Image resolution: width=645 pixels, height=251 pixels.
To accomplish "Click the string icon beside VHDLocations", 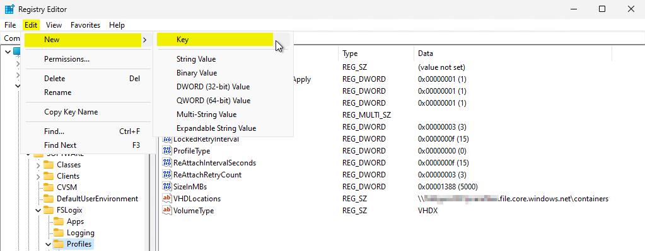I will [167, 199].
